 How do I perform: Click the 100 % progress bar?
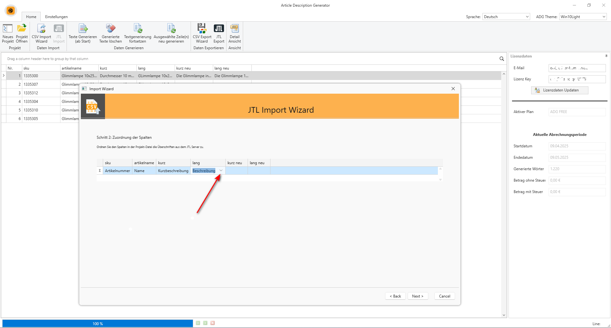(x=97, y=324)
